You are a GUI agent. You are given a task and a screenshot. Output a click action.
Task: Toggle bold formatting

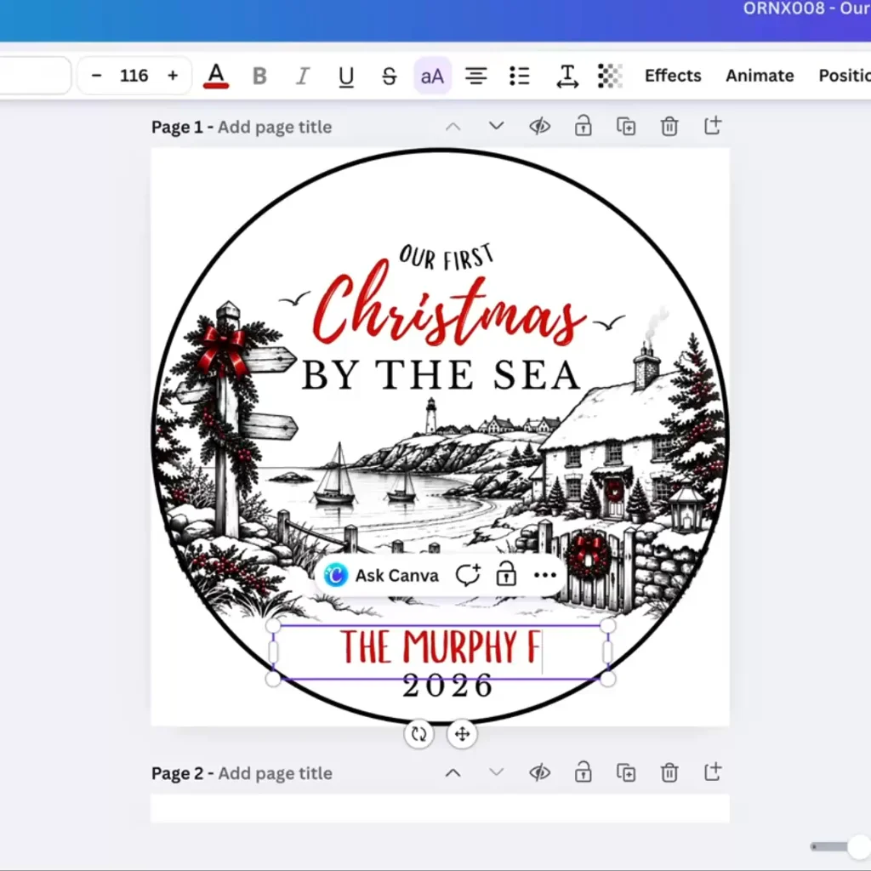[x=259, y=76]
